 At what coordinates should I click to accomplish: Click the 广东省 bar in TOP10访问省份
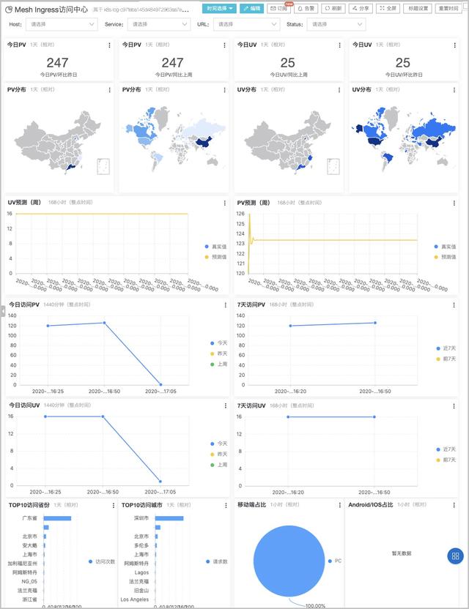[57, 518]
